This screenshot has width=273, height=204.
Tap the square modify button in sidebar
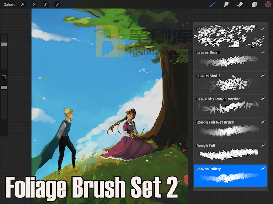tap(4, 77)
